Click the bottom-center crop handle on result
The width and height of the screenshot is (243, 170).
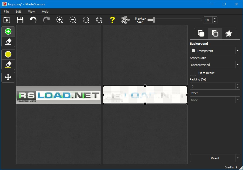click(145, 104)
